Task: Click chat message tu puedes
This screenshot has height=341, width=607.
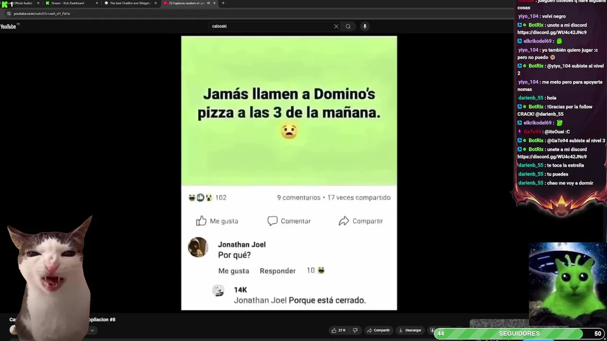Action: [x=558, y=174]
